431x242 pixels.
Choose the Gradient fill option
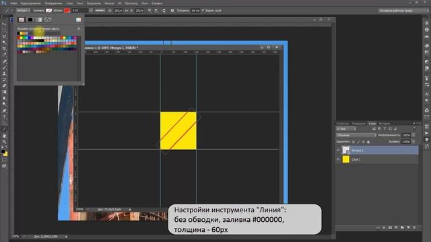point(39,19)
